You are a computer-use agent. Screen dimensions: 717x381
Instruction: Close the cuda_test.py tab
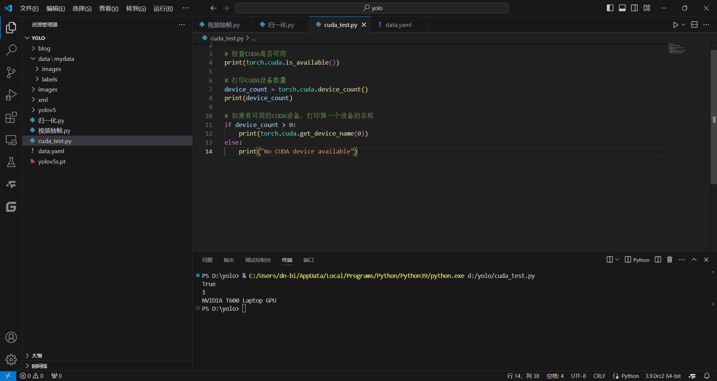click(364, 25)
